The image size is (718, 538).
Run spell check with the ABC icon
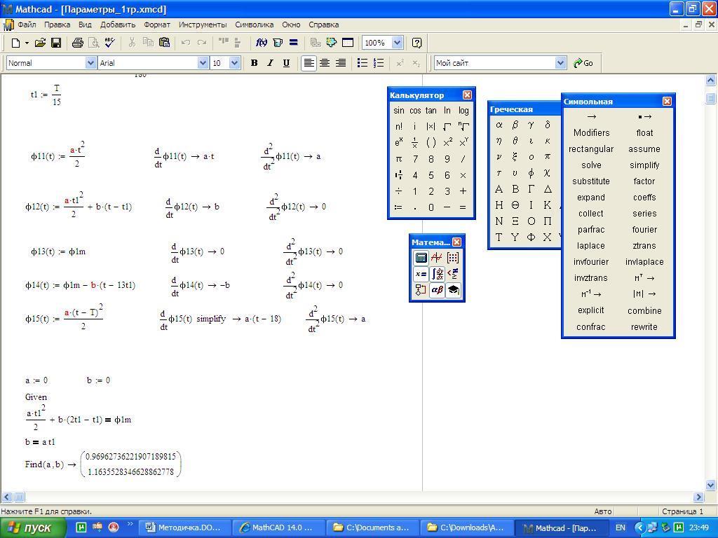tap(109, 43)
